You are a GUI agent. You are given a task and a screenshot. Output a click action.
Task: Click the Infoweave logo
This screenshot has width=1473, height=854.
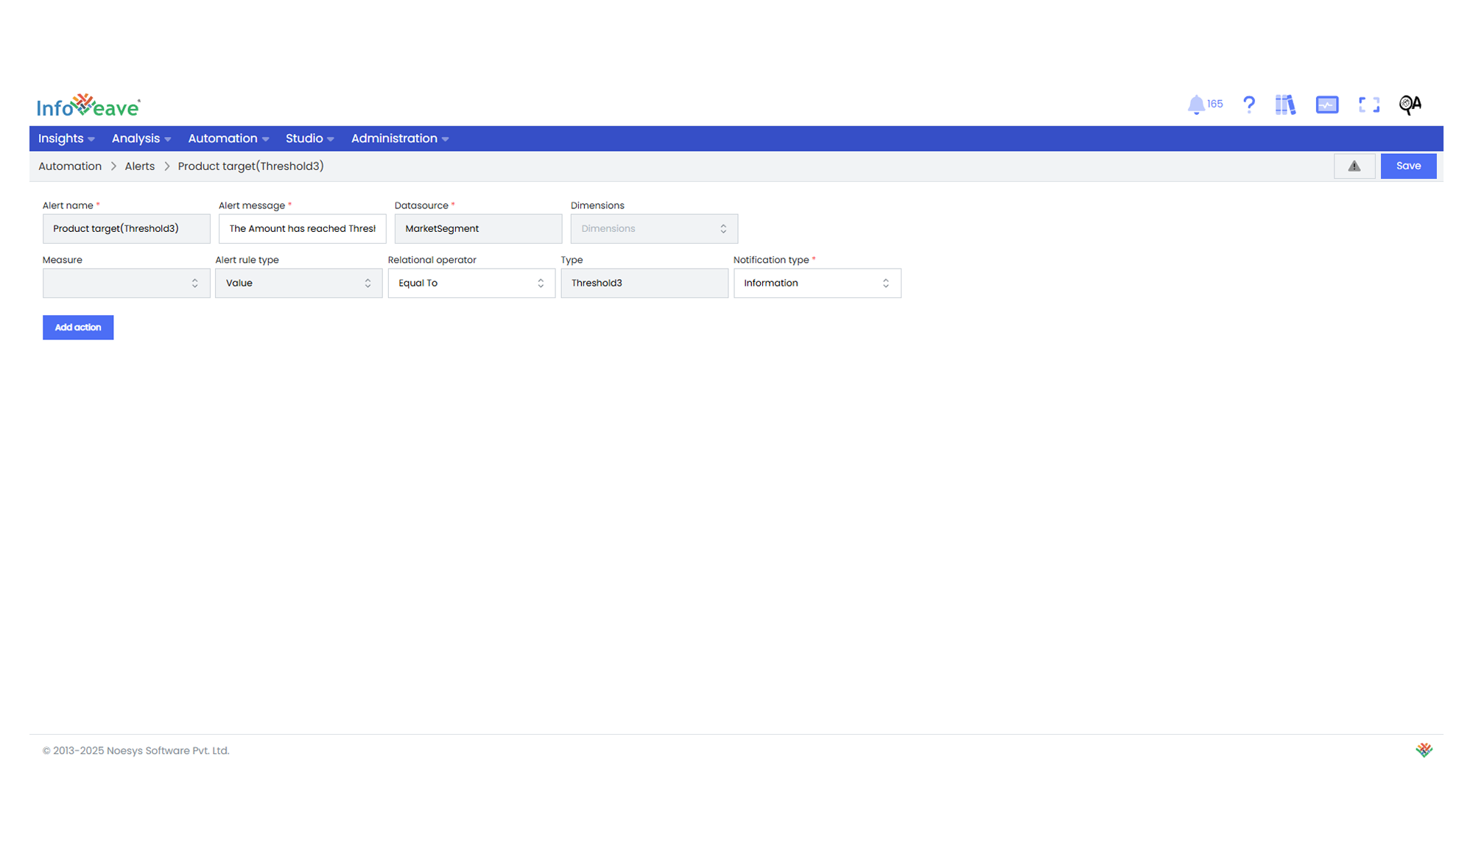pos(88,106)
